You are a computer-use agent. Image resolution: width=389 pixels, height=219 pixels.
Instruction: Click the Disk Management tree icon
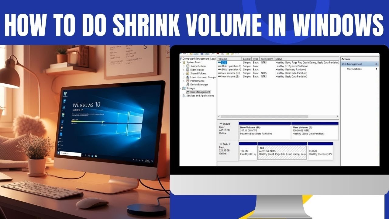(188, 92)
